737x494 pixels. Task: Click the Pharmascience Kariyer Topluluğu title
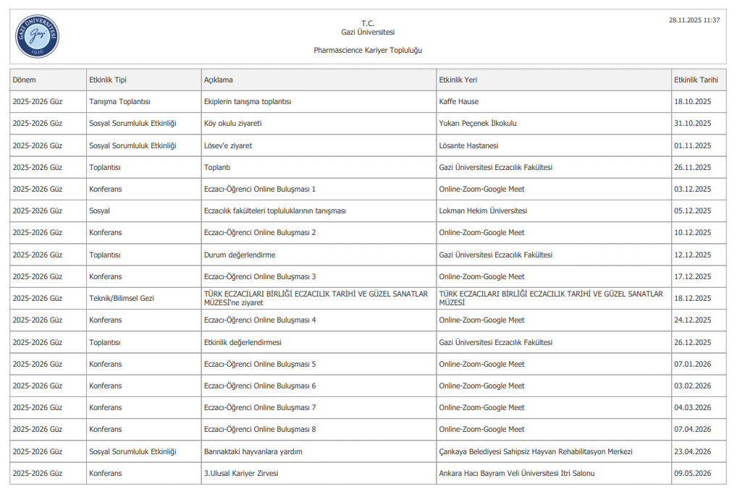click(368, 51)
